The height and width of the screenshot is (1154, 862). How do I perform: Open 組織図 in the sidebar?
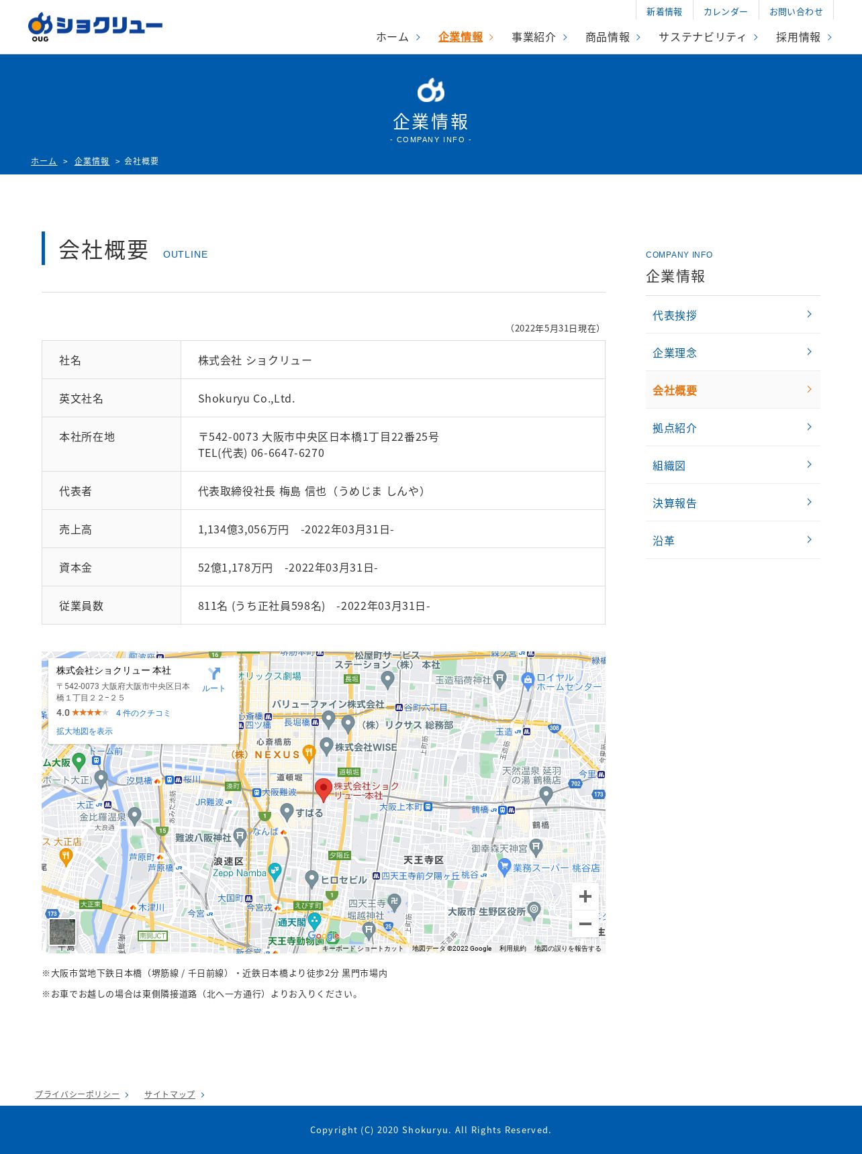733,465
